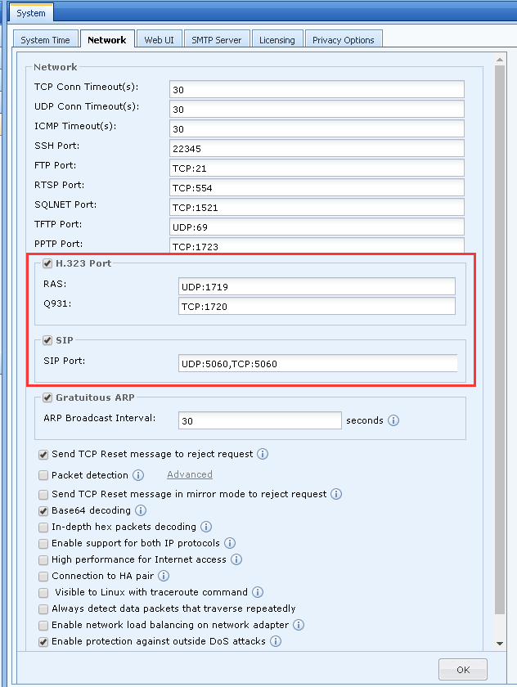The image size is (517, 687).
Task: Click the scrollbar down arrow
Action: pyautogui.click(x=500, y=644)
